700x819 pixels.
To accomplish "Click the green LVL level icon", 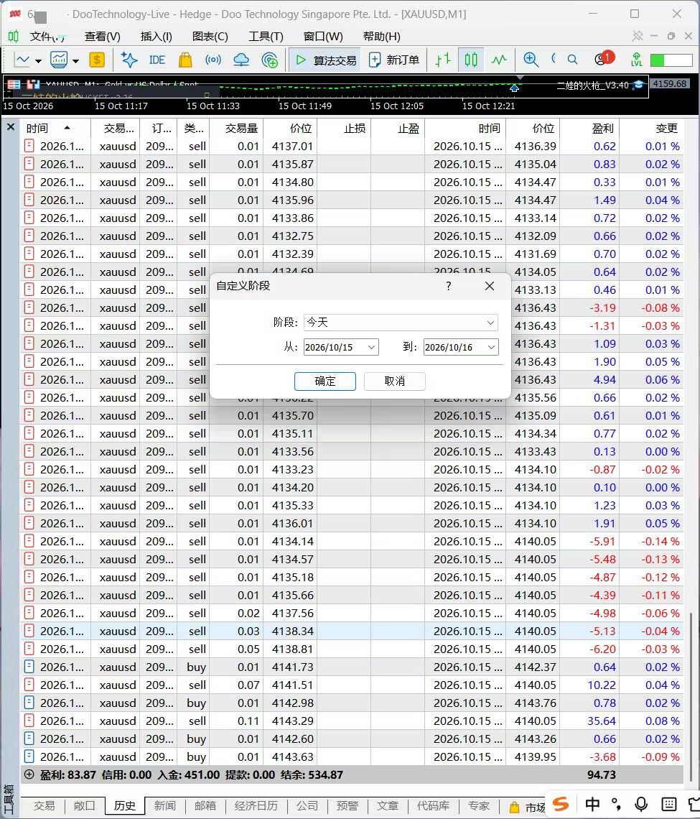I will 636,60.
